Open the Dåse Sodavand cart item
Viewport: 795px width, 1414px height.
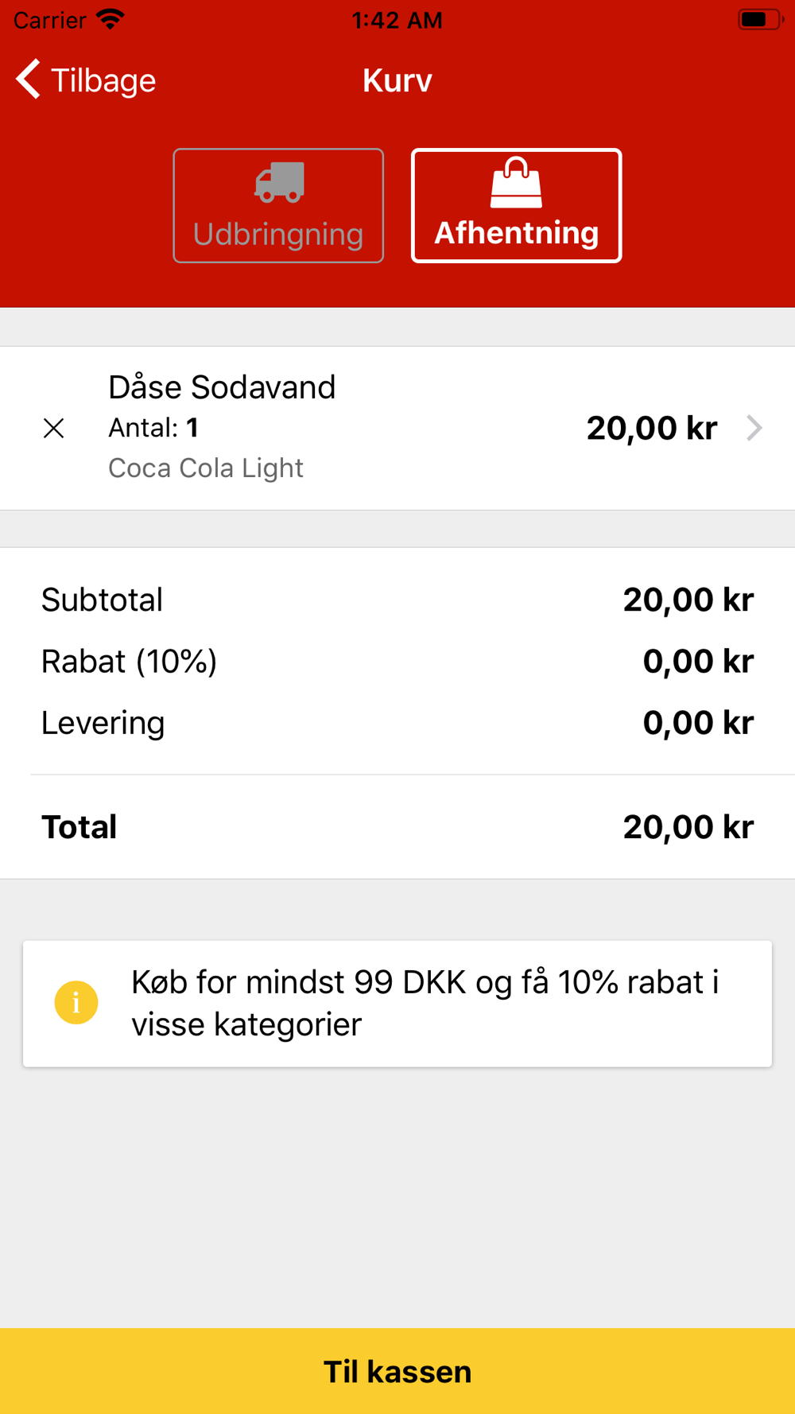click(x=397, y=428)
